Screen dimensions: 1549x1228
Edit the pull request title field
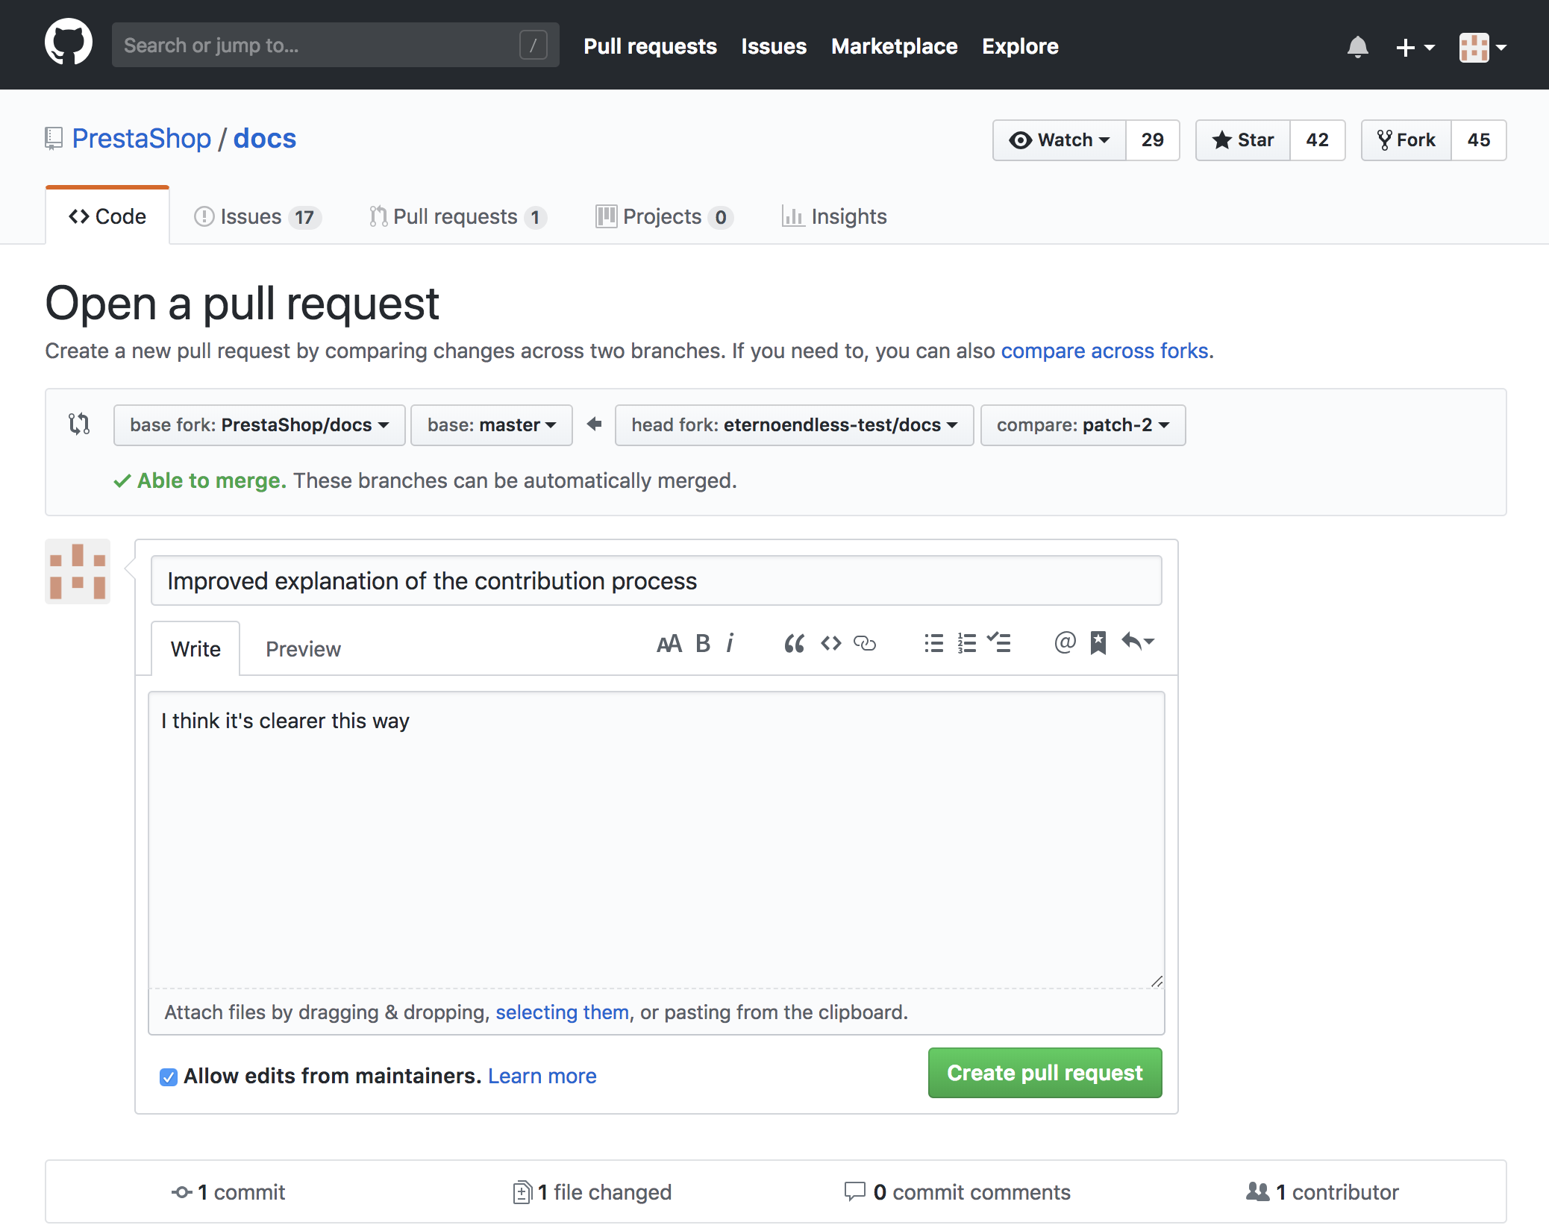point(656,580)
